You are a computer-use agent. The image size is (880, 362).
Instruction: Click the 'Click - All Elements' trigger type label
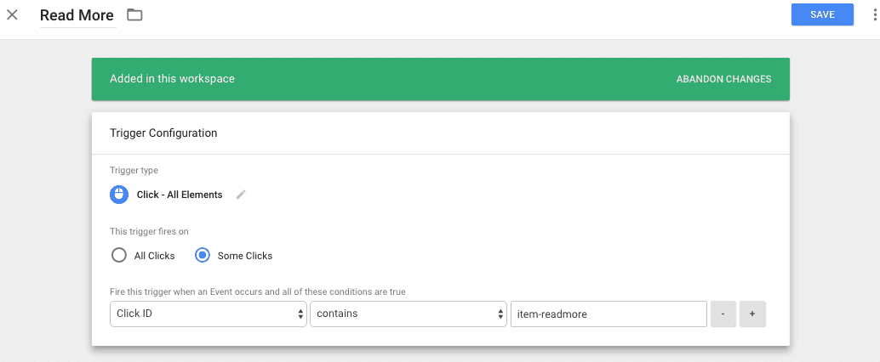click(x=180, y=195)
